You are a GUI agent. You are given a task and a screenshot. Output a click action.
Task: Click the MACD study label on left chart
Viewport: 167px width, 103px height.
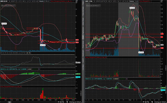click(10, 69)
